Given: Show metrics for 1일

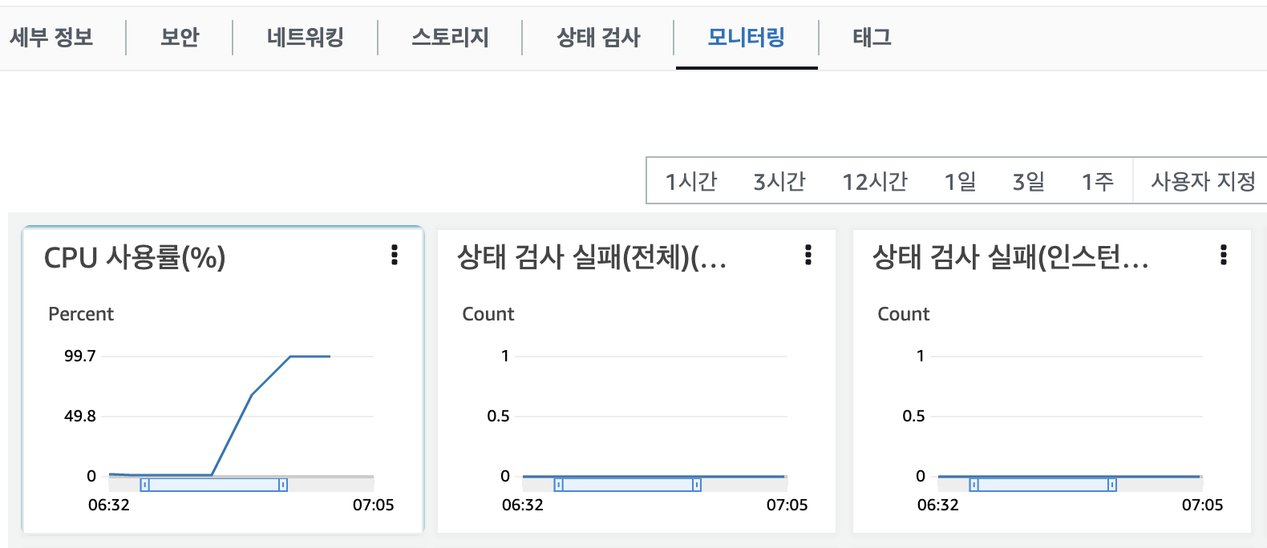Looking at the screenshot, I should tap(960, 182).
